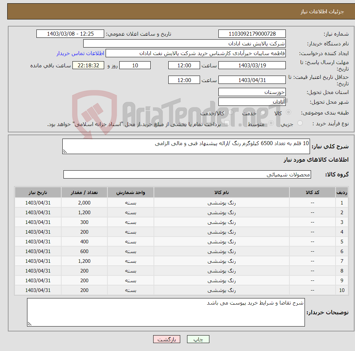This screenshot has width=355, height=351.
Task: Click the announcement date field 1403/03/08 - 12:25
Action: click(x=70, y=34)
